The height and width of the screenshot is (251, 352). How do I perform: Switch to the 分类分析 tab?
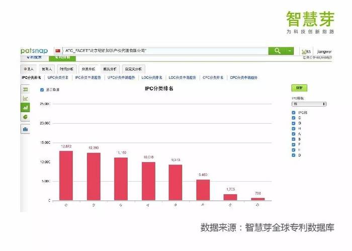tap(89, 69)
